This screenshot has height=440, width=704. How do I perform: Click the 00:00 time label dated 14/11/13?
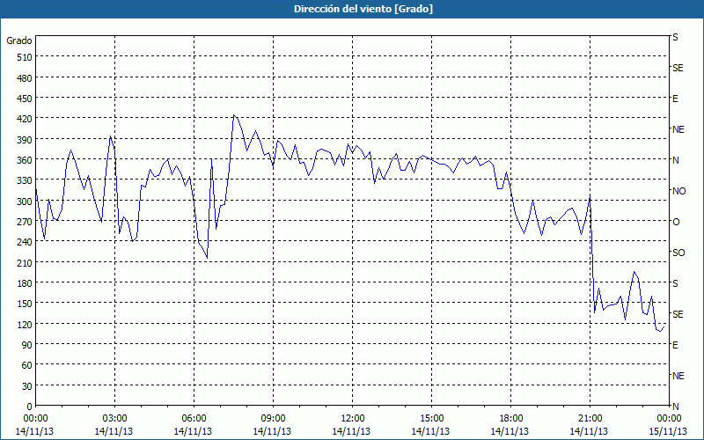point(35,419)
